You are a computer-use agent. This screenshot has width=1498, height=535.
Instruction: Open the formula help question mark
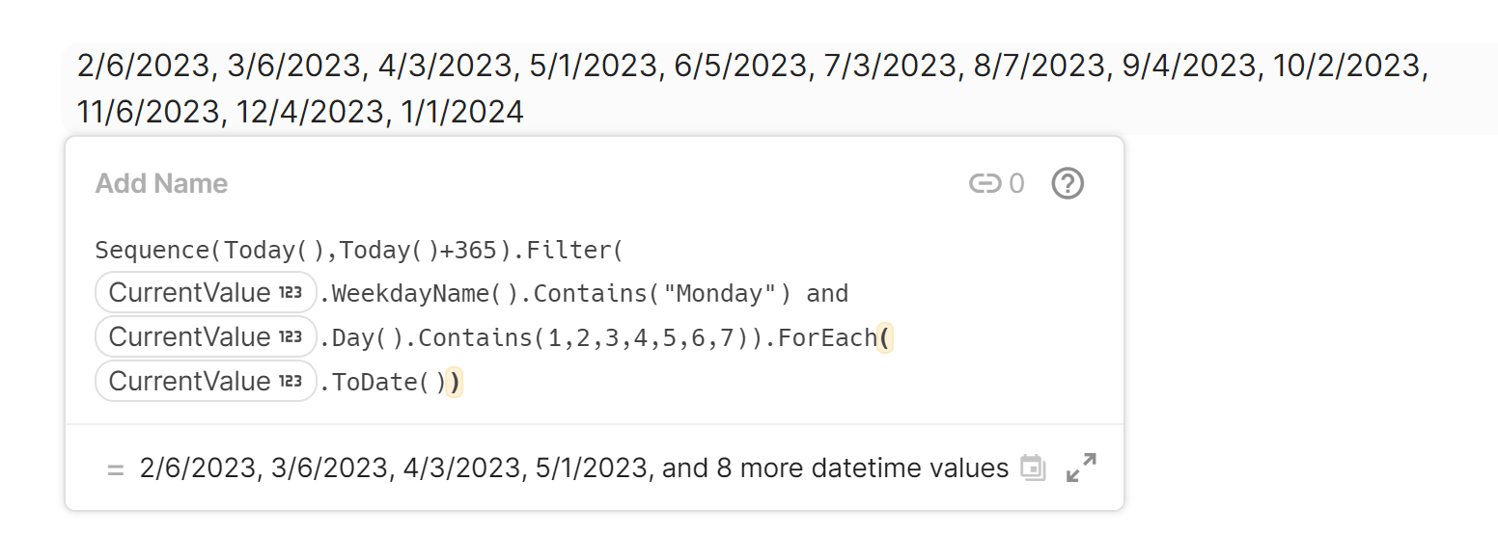tap(1068, 183)
